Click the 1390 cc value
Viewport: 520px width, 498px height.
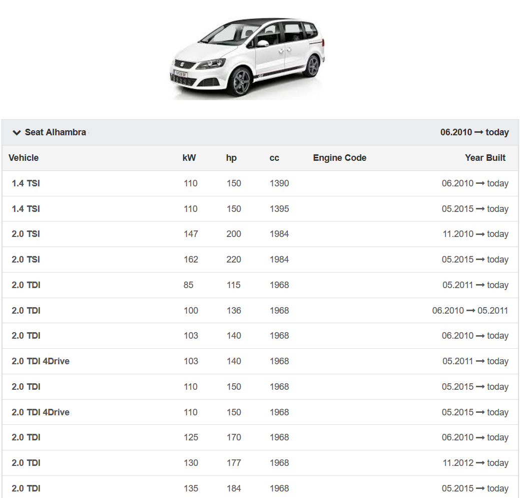click(x=279, y=183)
